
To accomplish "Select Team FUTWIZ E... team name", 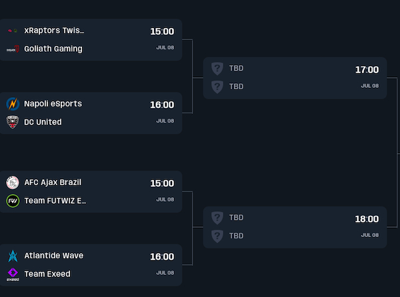I will click(55, 200).
